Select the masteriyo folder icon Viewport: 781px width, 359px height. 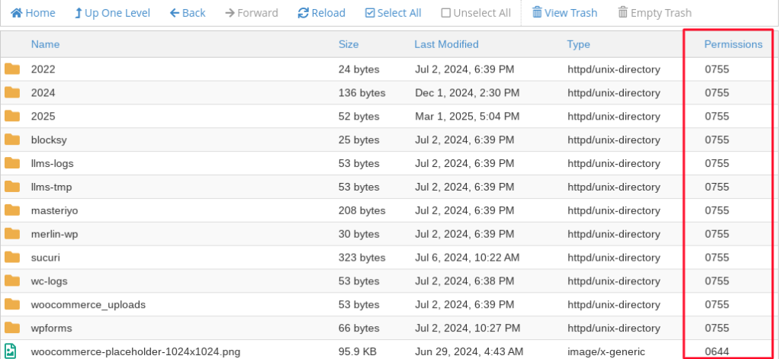(12, 210)
